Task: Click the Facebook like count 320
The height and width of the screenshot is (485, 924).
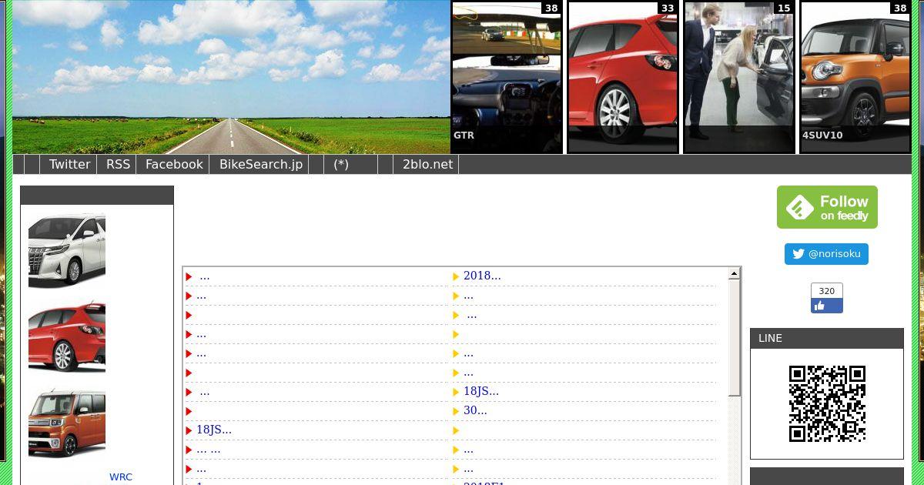Action: click(827, 291)
